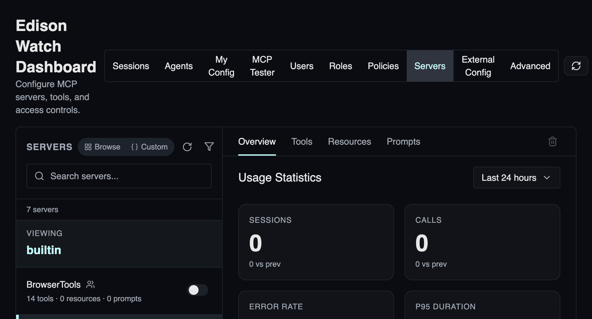
Task: Click the Resources tab label
Action: pyautogui.click(x=349, y=141)
